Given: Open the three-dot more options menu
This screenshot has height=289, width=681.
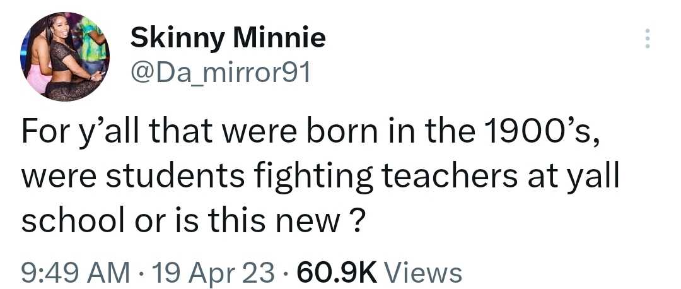Looking at the screenshot, I should (646, 39).
